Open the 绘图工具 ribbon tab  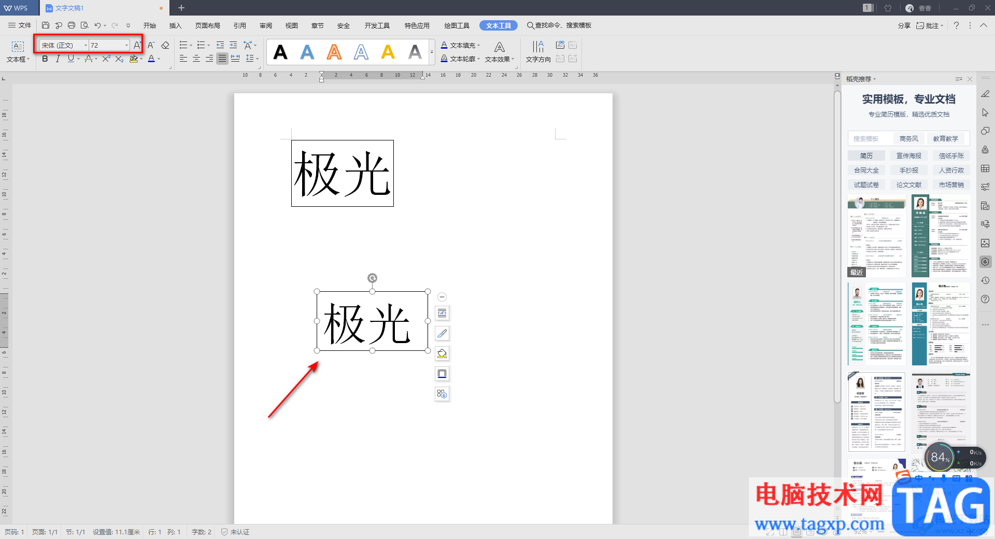point(457,25)
